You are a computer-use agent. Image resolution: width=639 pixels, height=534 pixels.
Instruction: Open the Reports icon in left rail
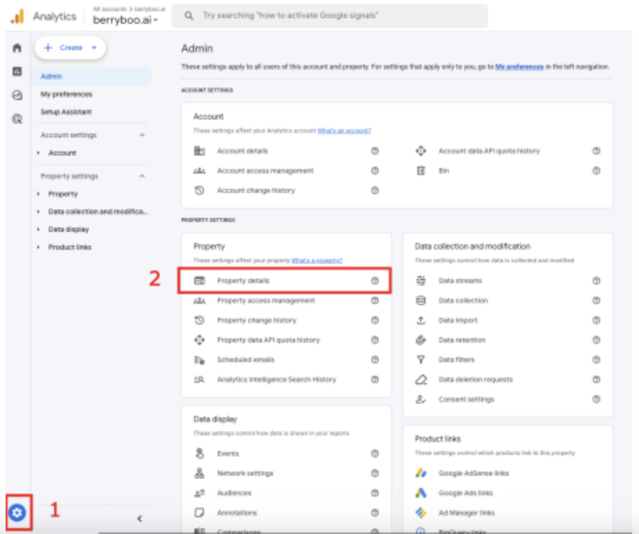(17, 71)
